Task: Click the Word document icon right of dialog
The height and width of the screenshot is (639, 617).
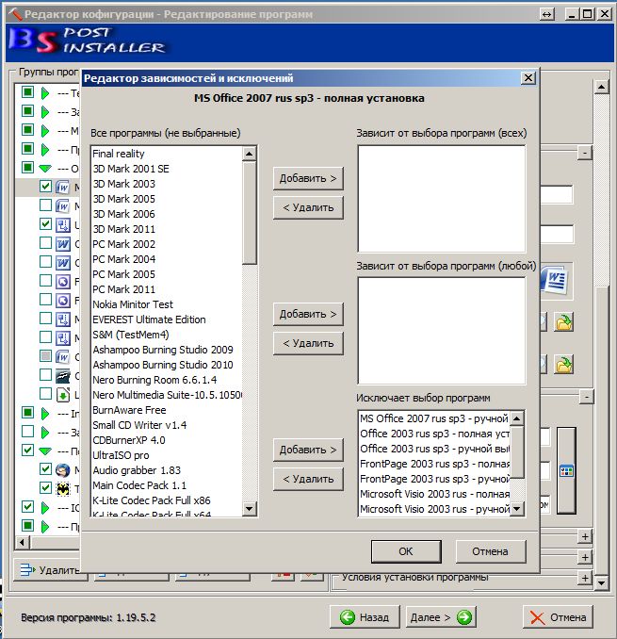Action: [555, 281]
